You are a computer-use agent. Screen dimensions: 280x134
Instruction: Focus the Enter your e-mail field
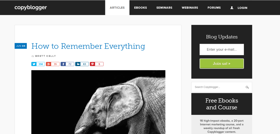(x=221, y=49)
